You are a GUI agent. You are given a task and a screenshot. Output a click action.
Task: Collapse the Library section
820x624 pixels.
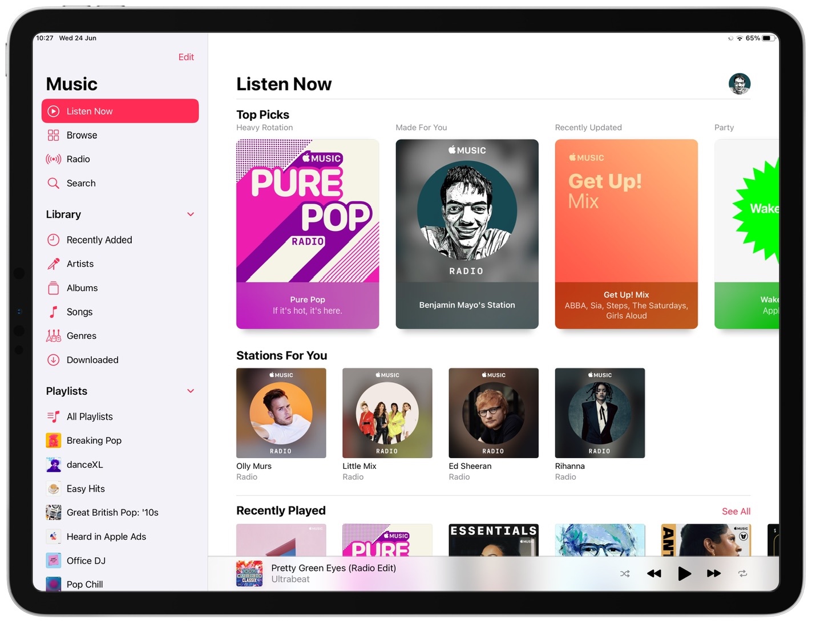coord(191,214)
